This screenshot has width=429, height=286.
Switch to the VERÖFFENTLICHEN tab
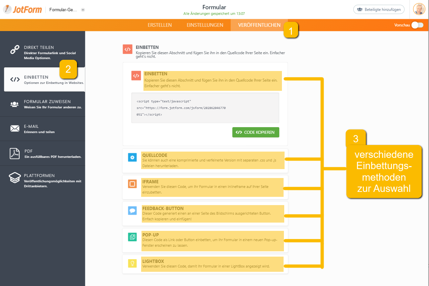tap(259, 25)
